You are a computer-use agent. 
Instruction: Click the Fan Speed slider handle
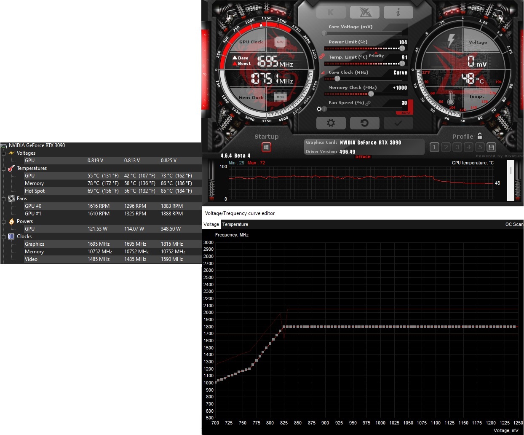click(324, 109)
